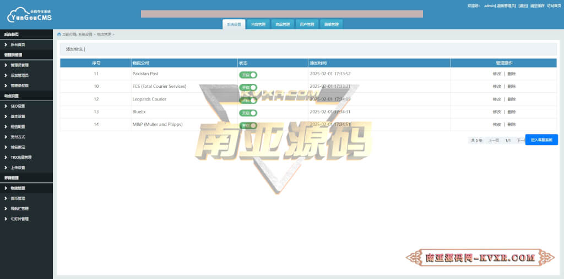Click 修改 for Pakistan Post
564x279 pixels.
pos(497,74)
